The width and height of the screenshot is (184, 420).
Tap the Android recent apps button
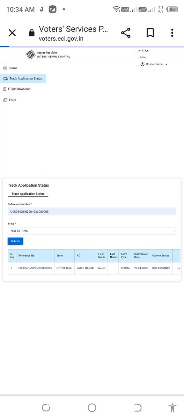(x=46, y=407)
